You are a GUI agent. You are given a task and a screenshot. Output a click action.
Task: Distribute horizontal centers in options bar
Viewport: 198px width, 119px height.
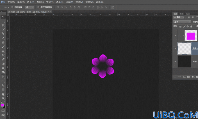coord(102,7)
